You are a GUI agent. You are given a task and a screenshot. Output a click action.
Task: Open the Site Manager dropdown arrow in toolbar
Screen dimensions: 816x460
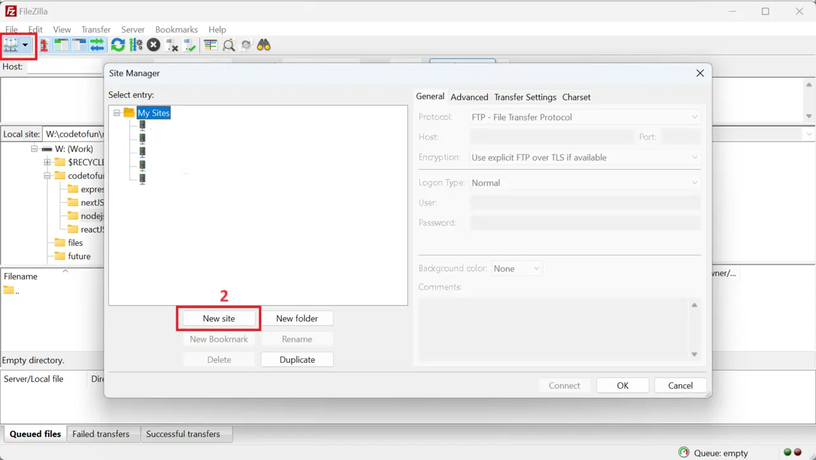(x=25, y=45)
